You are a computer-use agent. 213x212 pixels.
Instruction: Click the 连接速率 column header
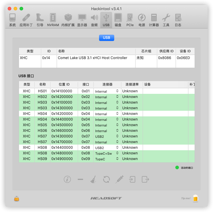click(x=132, y=84)
